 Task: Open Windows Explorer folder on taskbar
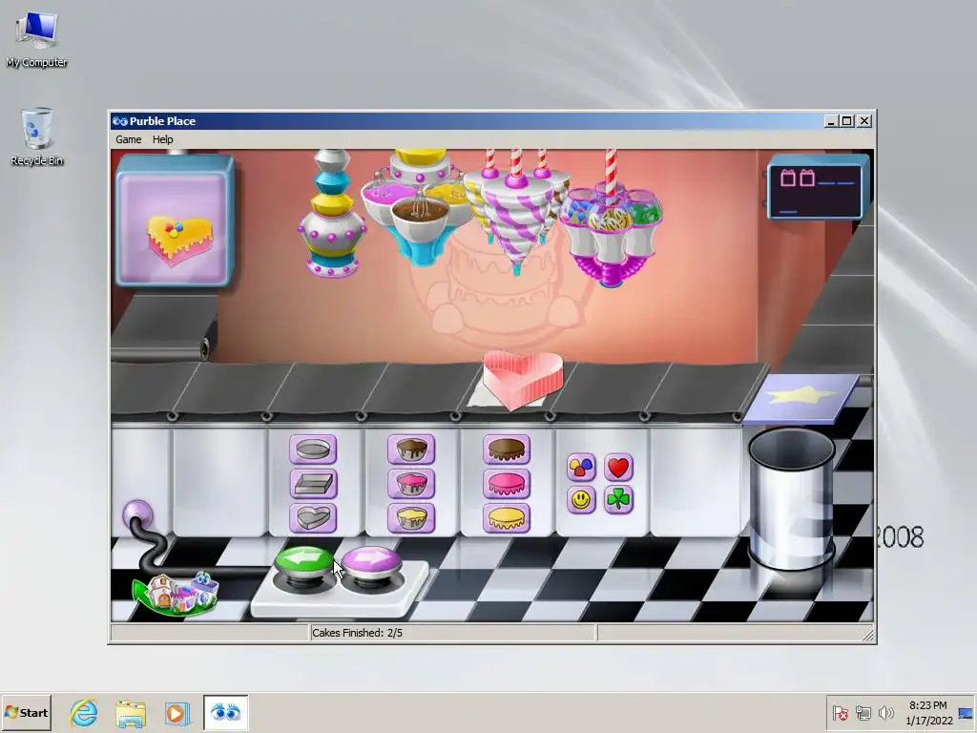pyautogui.click(x=131, y=713)
